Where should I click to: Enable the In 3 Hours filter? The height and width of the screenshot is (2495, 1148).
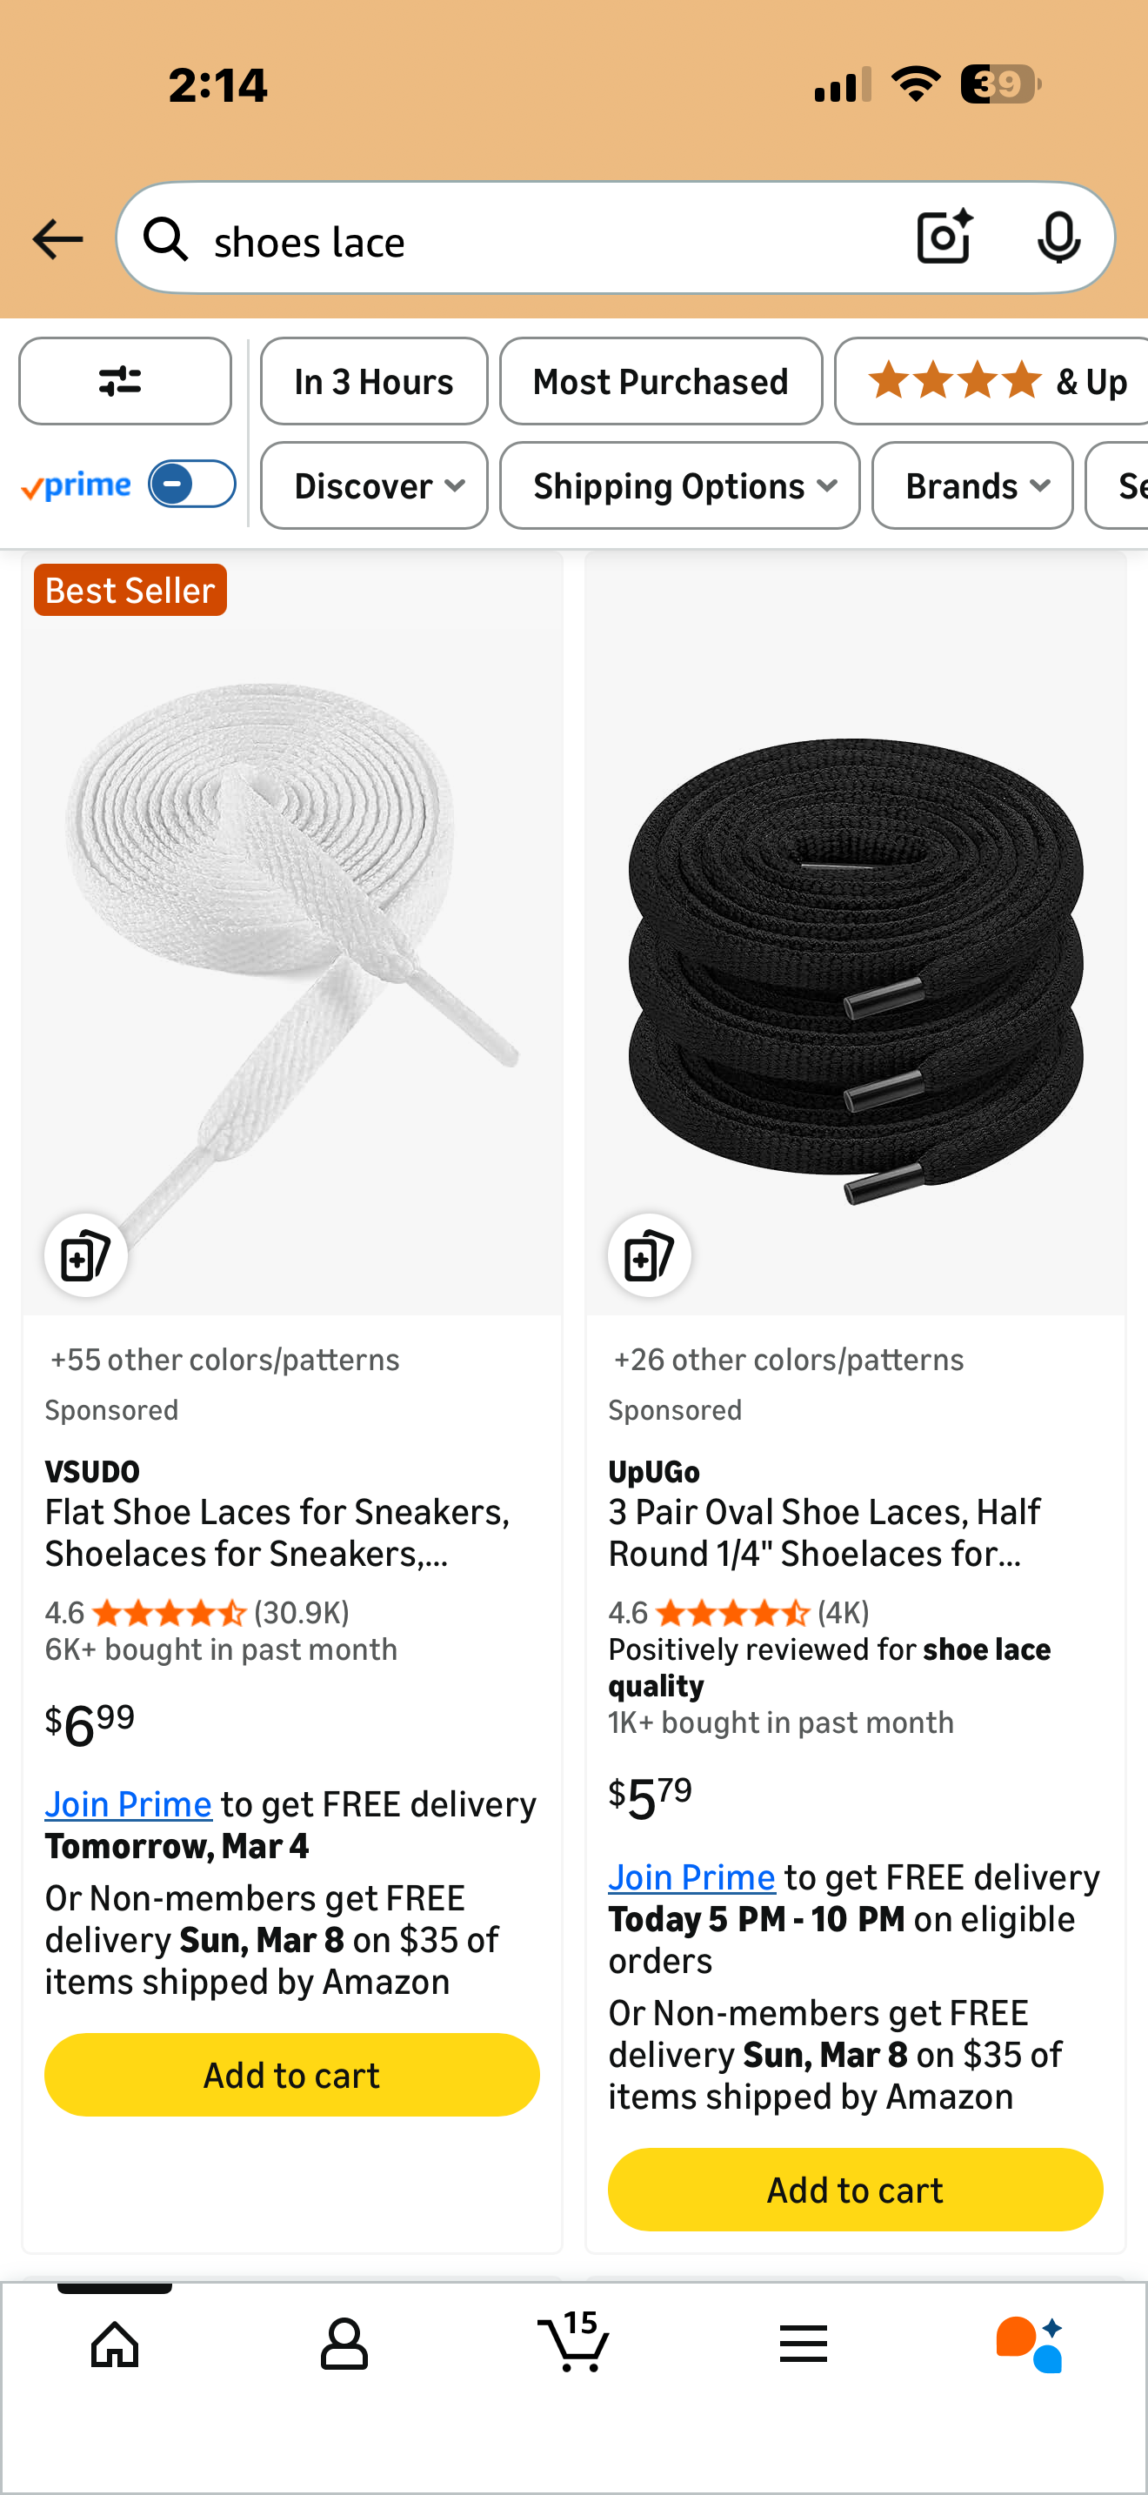click(374, 382)
